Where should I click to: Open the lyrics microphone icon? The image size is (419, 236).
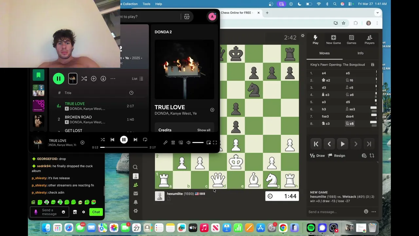point(165,143)
